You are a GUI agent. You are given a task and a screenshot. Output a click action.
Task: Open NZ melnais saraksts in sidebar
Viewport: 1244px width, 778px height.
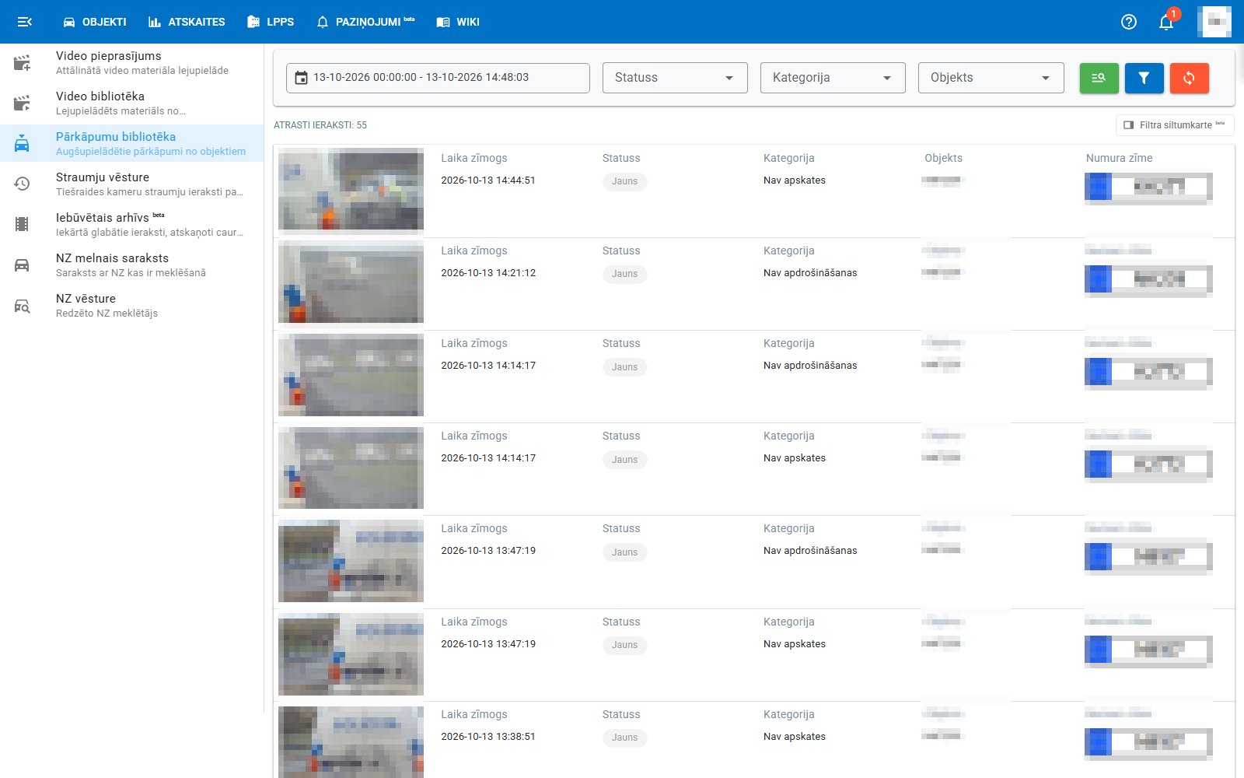(x=132, y=265)
